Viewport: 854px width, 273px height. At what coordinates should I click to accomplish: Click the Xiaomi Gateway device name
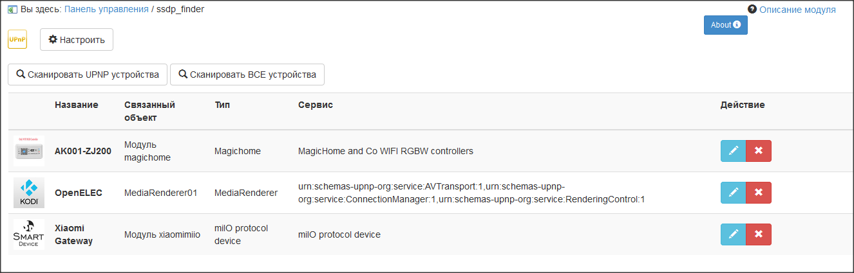tap(73, 234)
